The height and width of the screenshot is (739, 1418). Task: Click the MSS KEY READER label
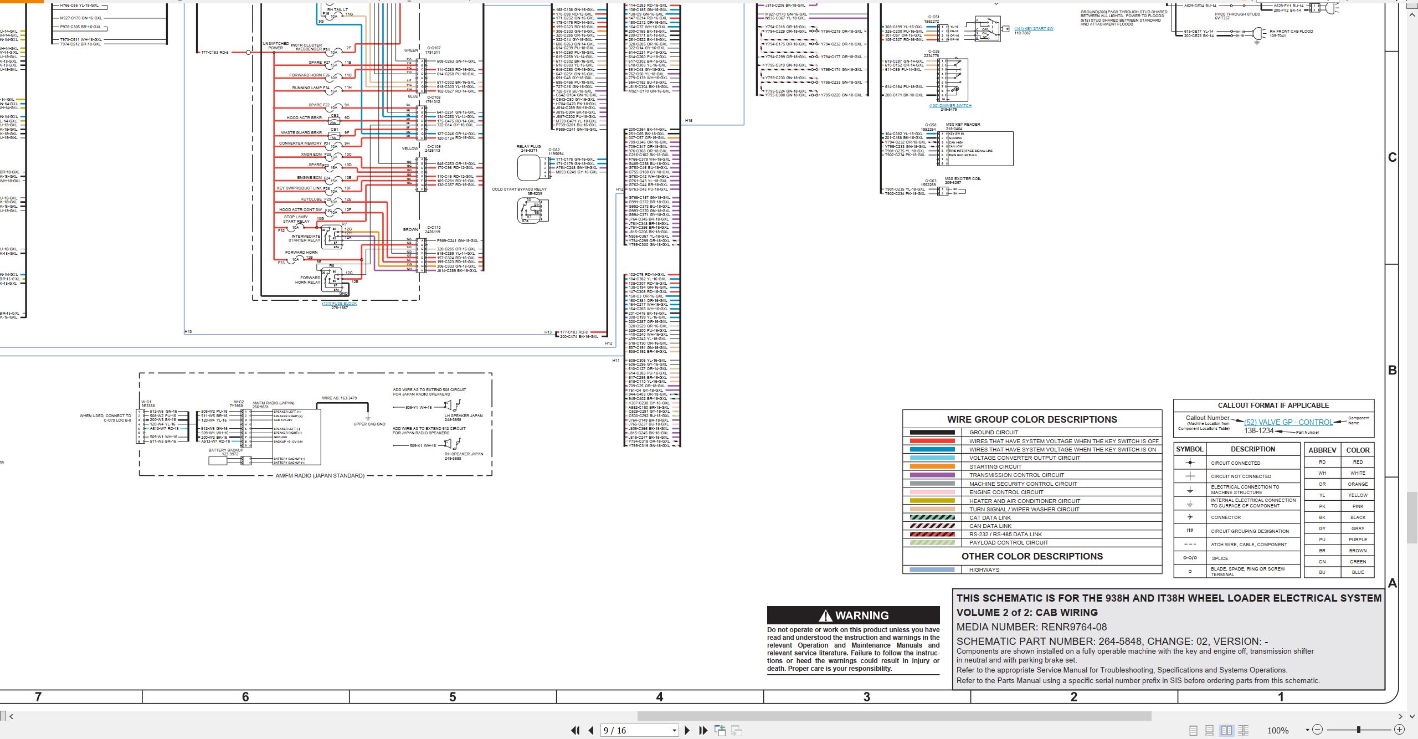[x=963, y=125]
